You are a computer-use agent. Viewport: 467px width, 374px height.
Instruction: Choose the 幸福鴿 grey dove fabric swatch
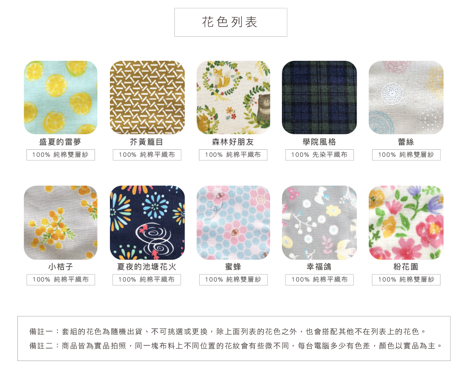click(319, 223)
